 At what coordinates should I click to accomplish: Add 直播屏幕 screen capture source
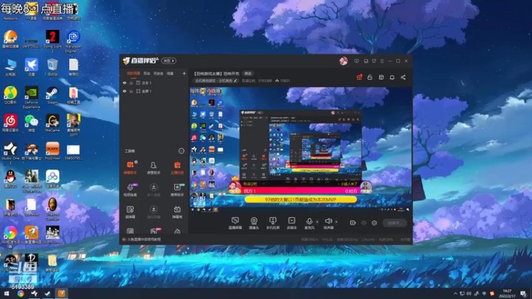coord(235,223)
